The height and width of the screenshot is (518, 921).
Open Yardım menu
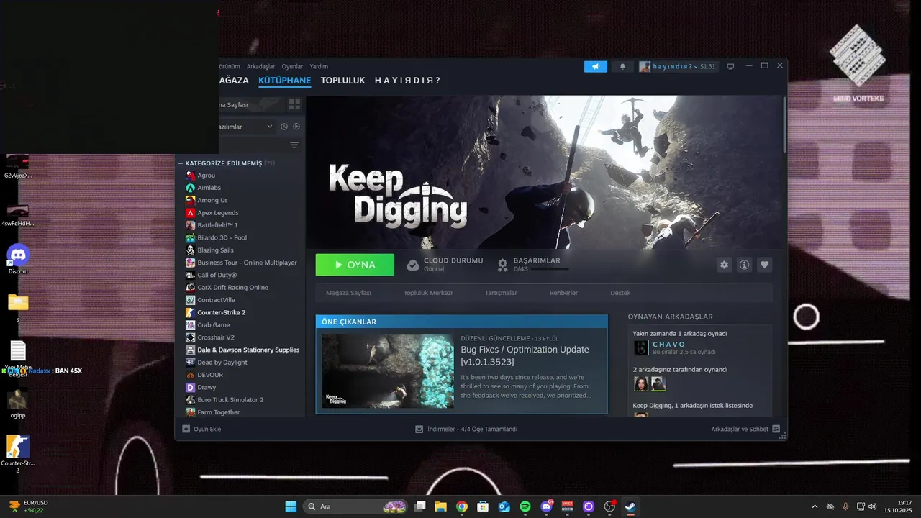pyautogui.click(x=319, y=66)
